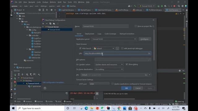The height and width of the screenshot is (111, 198).
Task: Collapse all in Project panel toolbar
Action: click(47, 10)
